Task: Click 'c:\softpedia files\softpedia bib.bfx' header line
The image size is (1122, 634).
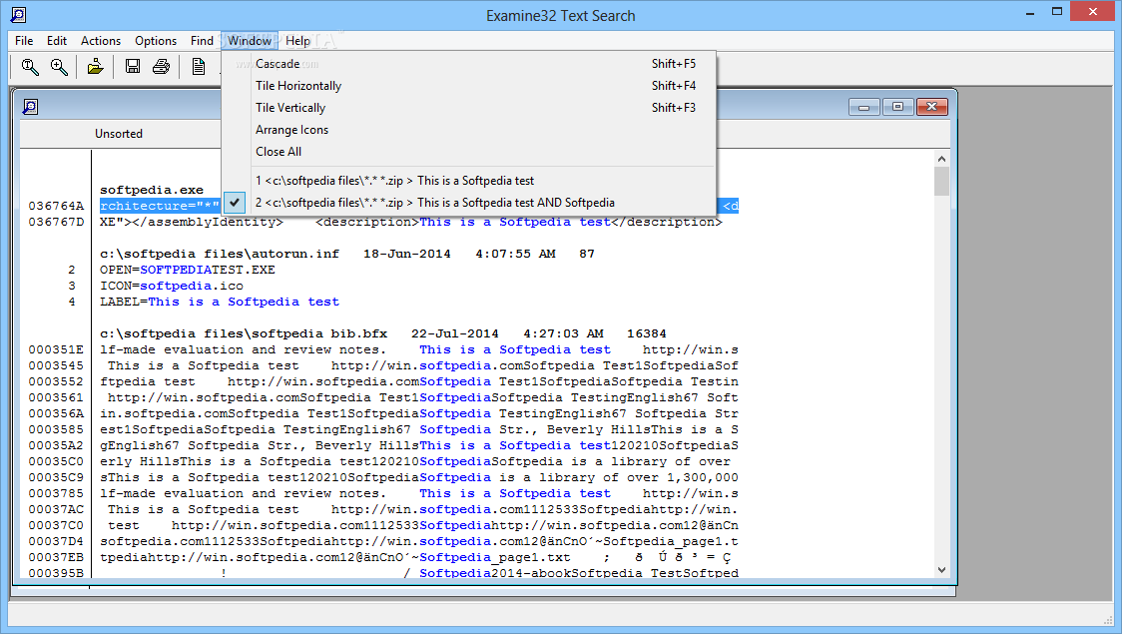Action: (383, 333)
